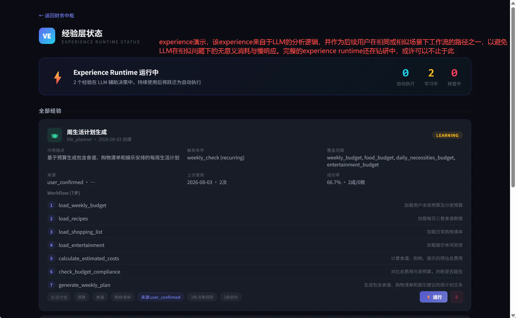
Task: Click the vertical scrollbar thumb
Action: click(x=513, y=97)
